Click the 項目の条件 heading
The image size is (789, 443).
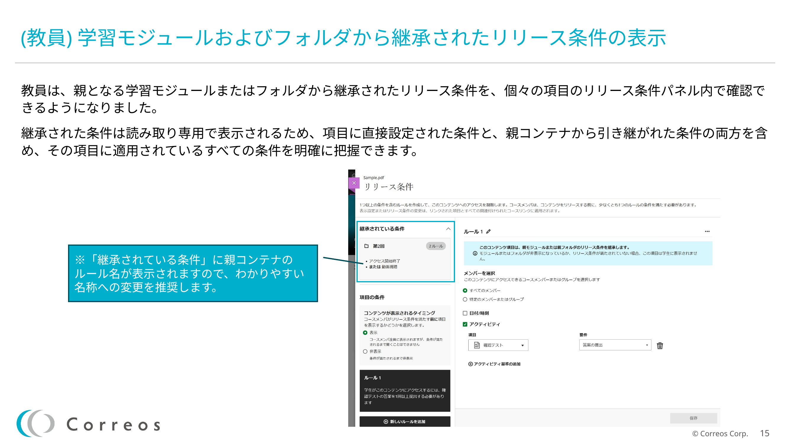pyautogui.click(x=372, y=297)
